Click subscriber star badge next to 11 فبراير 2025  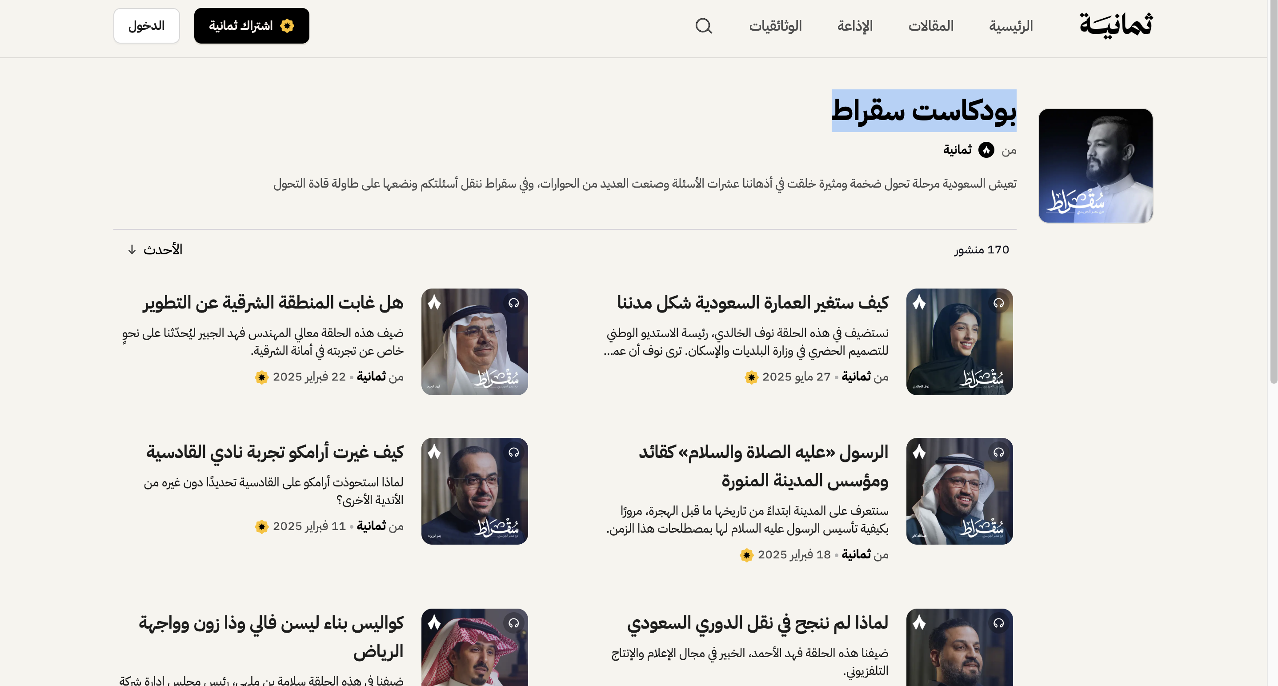261,527
